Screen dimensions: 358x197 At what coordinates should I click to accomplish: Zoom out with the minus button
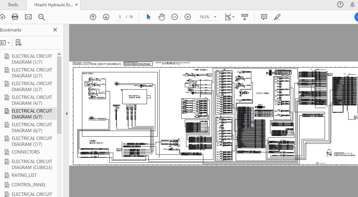tap(175, 17)
